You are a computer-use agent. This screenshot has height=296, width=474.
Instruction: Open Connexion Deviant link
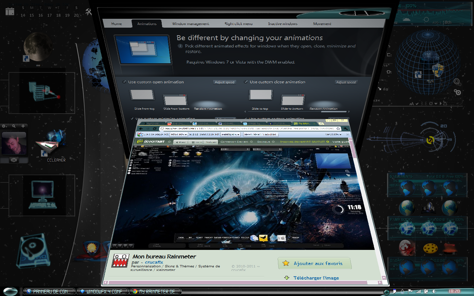click(x=234, y=142)
